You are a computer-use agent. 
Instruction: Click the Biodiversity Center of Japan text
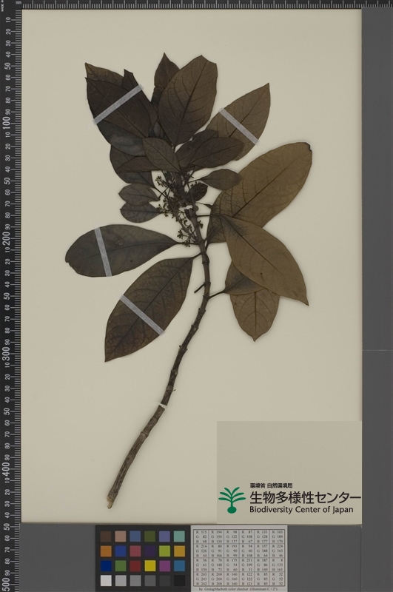click(x=301, y=509)
